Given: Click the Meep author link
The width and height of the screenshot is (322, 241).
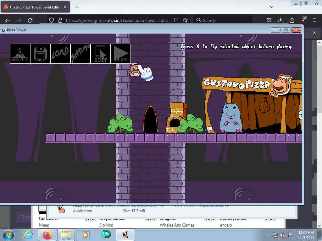Looking at the screenshot, I should [44, 225].
